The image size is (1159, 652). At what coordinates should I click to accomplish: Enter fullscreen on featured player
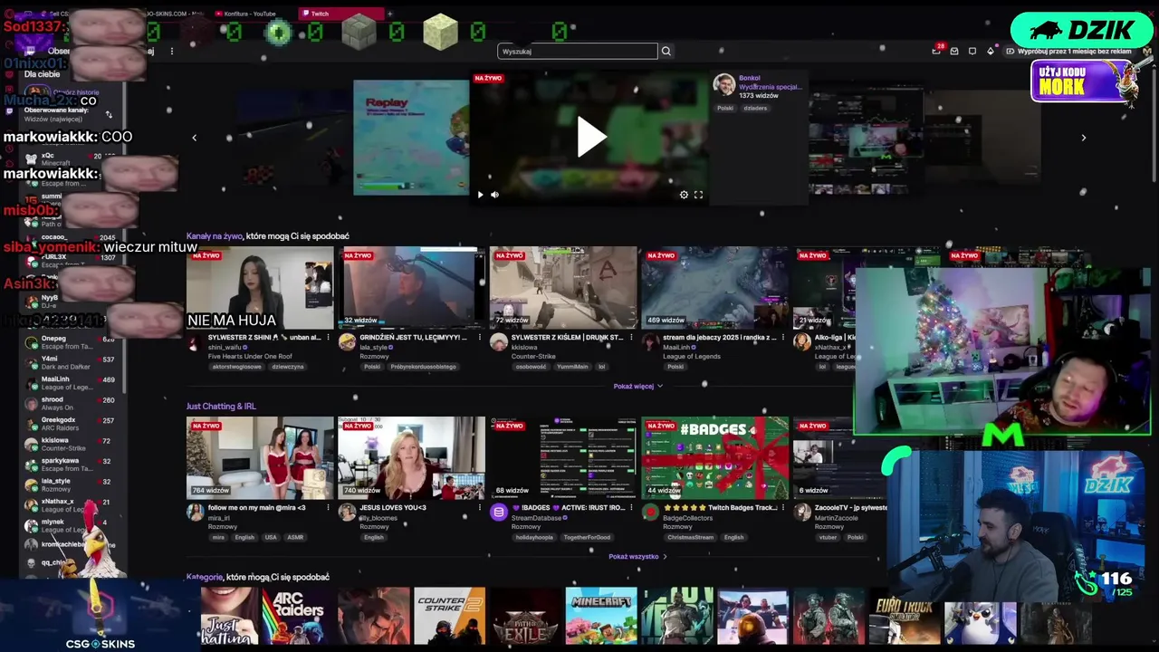[698, 195]
